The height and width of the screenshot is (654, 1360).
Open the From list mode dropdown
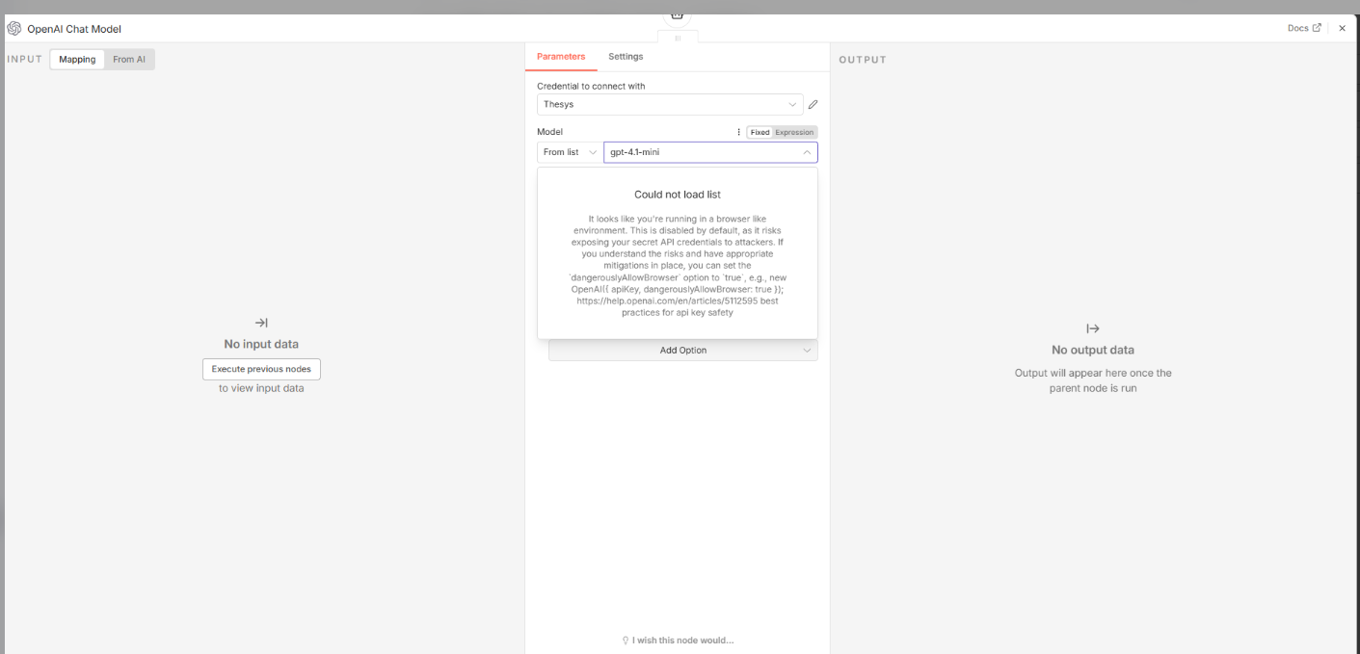(x=570, y=152)
